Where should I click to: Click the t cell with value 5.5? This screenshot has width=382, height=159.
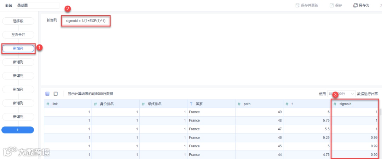pos(307,129)
